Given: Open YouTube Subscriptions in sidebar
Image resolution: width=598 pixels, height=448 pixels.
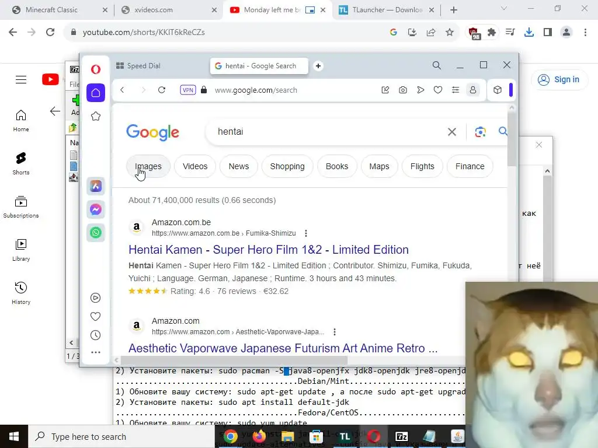Looking at the screenshot, I should coord(21,207).
